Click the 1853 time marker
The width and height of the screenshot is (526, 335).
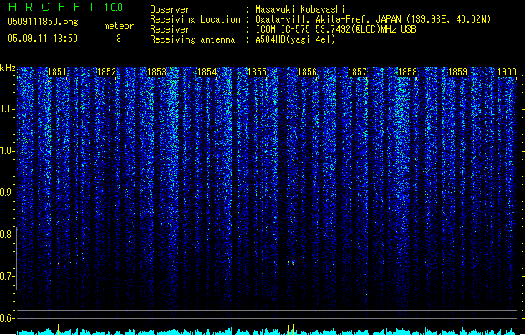[x=156, y=72]
